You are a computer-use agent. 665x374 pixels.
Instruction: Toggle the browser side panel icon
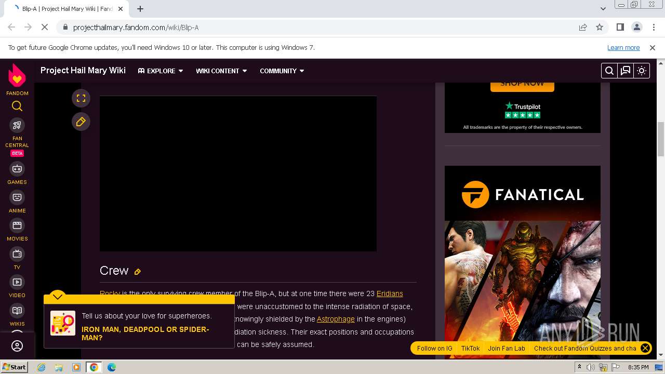620,28
